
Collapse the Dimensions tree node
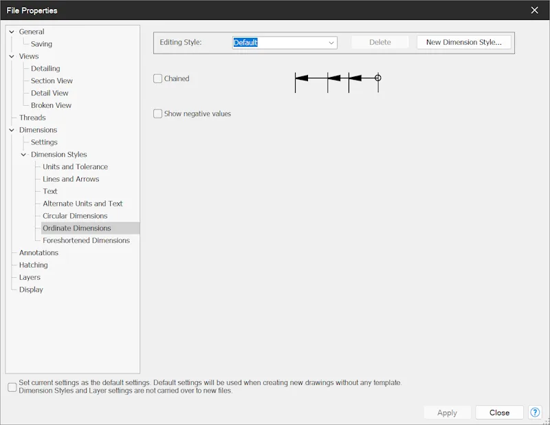click(x=12, y=130)
